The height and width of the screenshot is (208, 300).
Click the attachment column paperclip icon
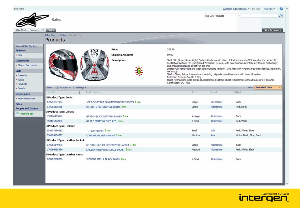[x=79, y=92]
